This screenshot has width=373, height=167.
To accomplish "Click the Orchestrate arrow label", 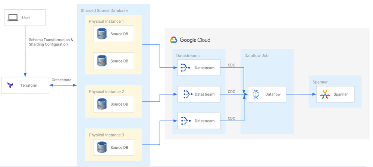I will pyautogui.click(x=62, y=80).
